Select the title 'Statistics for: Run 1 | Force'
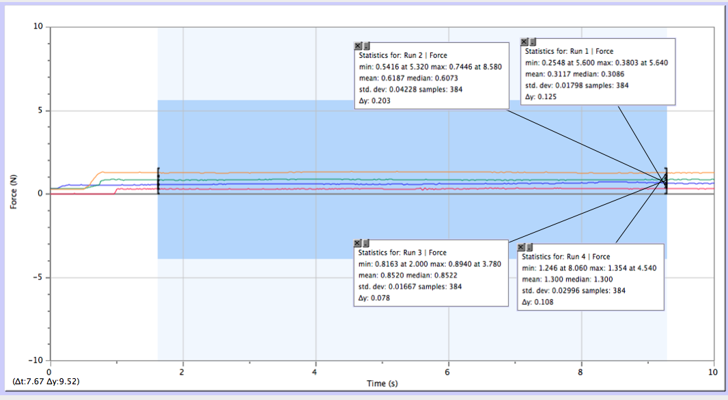 tap(569, 51)
